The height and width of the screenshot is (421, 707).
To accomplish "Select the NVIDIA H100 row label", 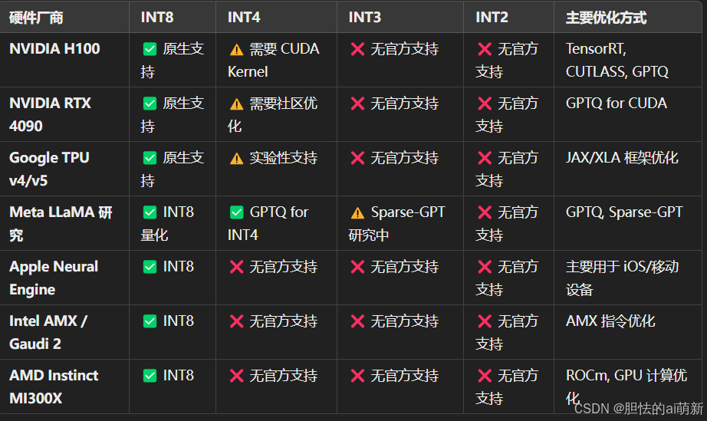I will 54,48.
